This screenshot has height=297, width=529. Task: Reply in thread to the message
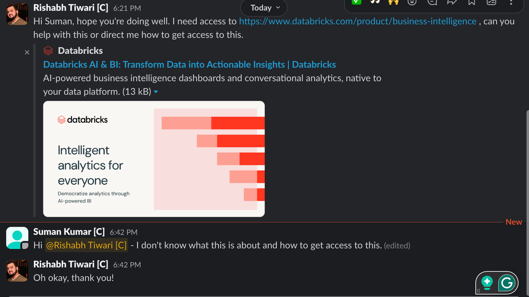tap(432, 2)
